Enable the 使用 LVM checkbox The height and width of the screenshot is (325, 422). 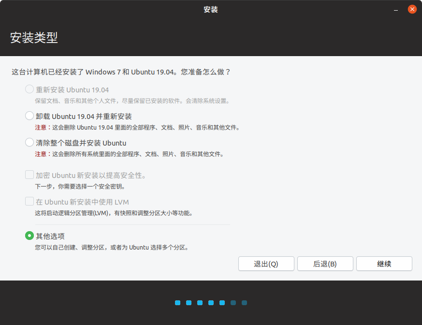(x=29, y=201)
